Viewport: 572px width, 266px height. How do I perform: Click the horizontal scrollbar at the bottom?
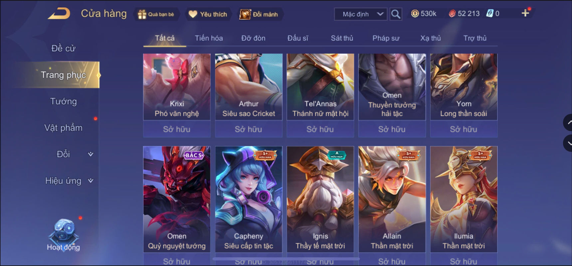(x=286, y=259)
